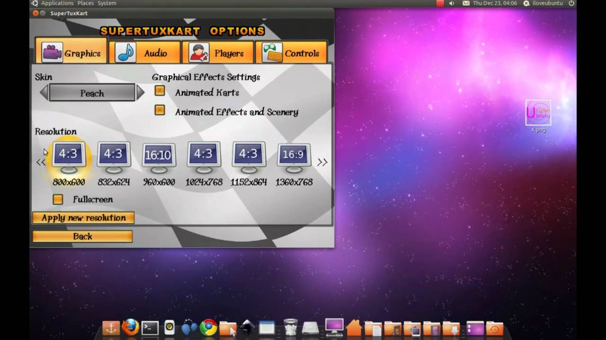
Task: Open the backup clock folder in dock
Action: coord(494,328)
